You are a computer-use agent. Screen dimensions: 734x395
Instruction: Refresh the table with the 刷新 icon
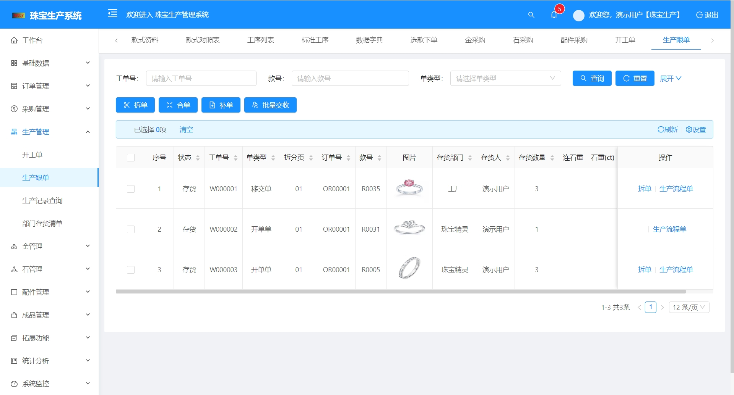(x=667, y=129)
